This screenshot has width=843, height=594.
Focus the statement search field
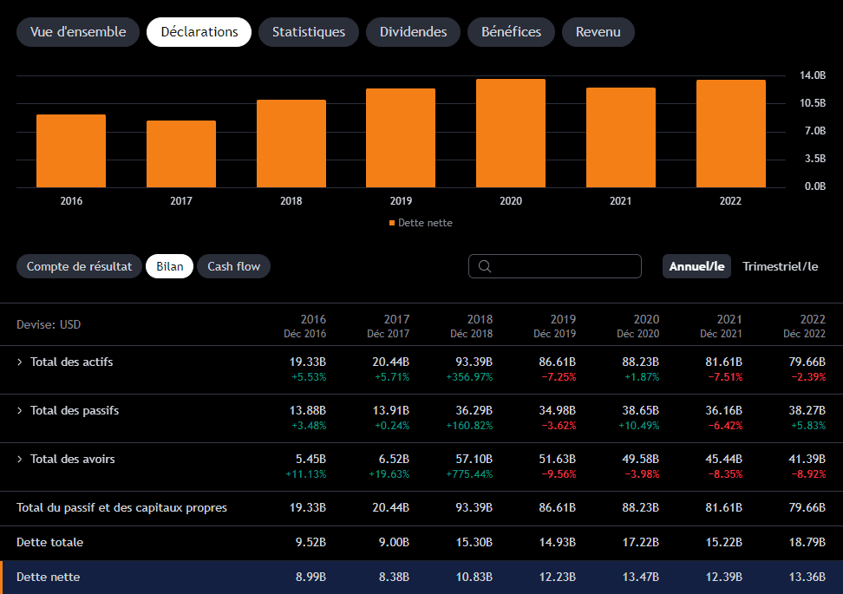pos(555,266)
